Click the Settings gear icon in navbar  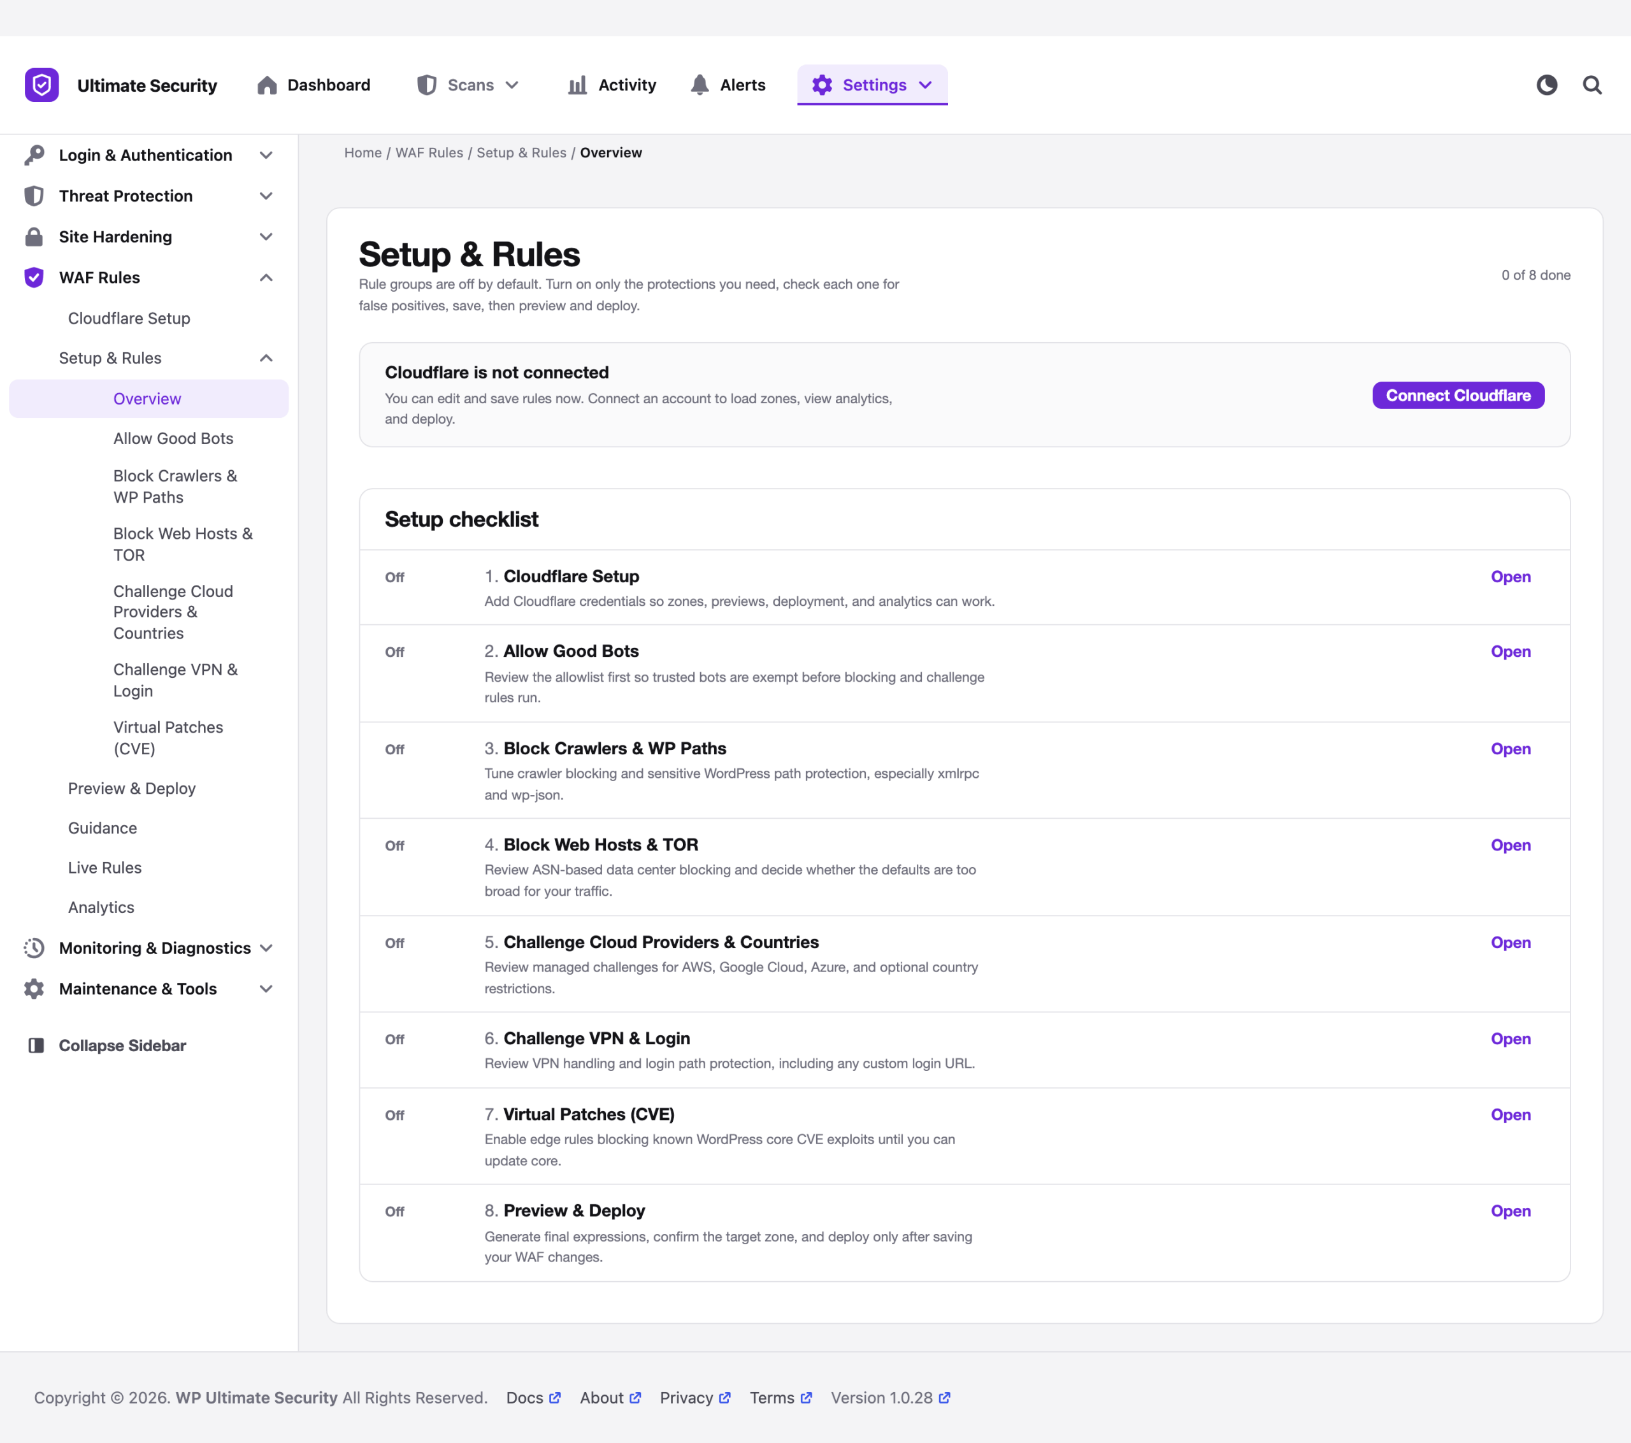[822, 85]
